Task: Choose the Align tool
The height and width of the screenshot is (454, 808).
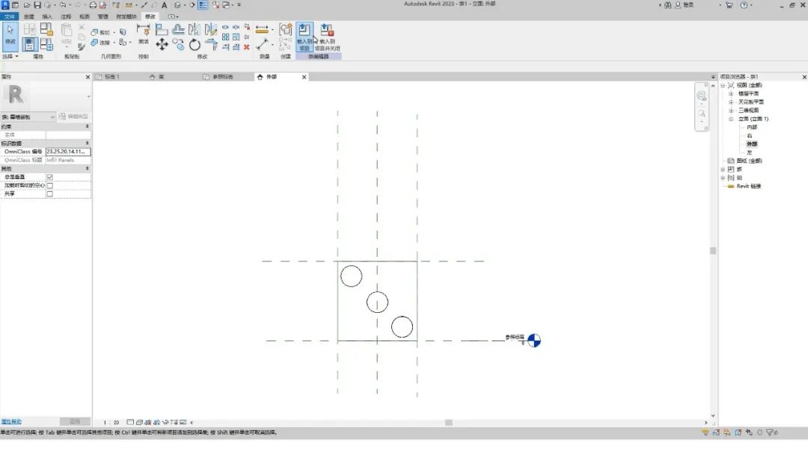Action: coord(162,29)
